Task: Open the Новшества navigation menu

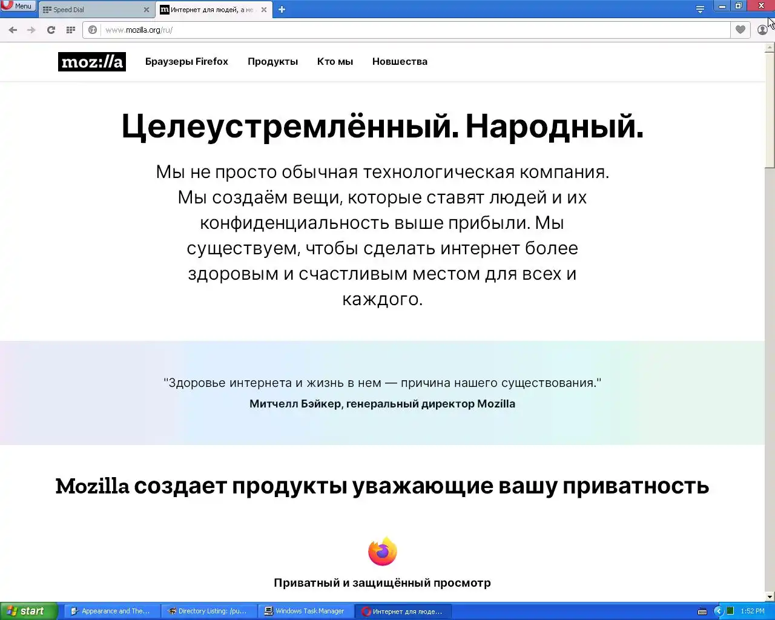Action: coord(400,62)
